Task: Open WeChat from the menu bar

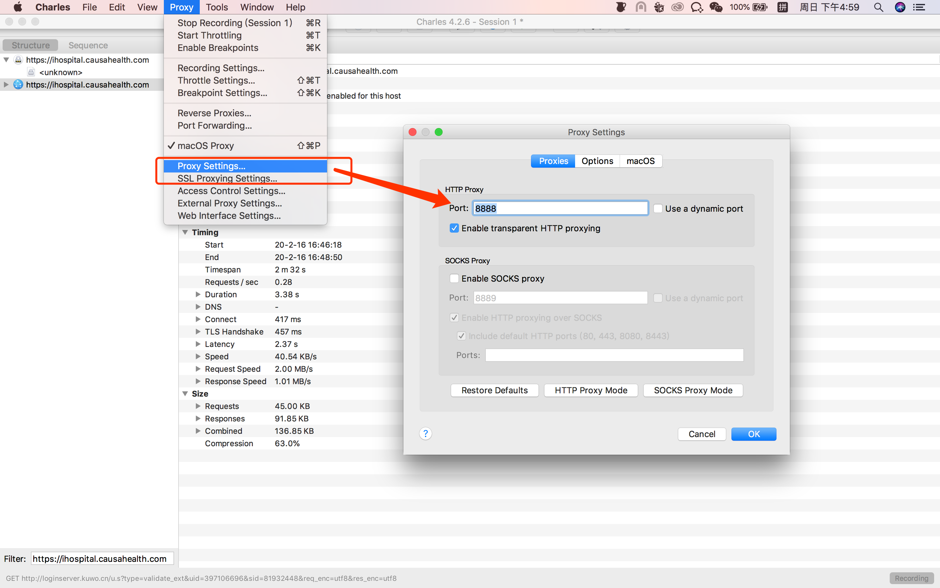Action: click(x=715, y=7)
